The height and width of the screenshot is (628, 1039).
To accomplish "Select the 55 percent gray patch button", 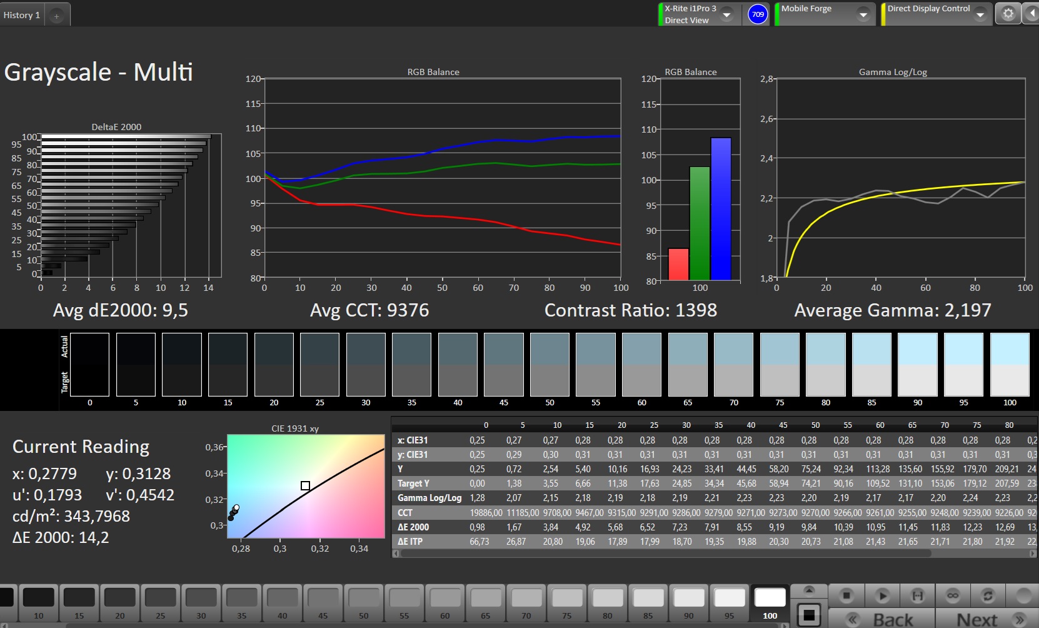I will 404,604.
